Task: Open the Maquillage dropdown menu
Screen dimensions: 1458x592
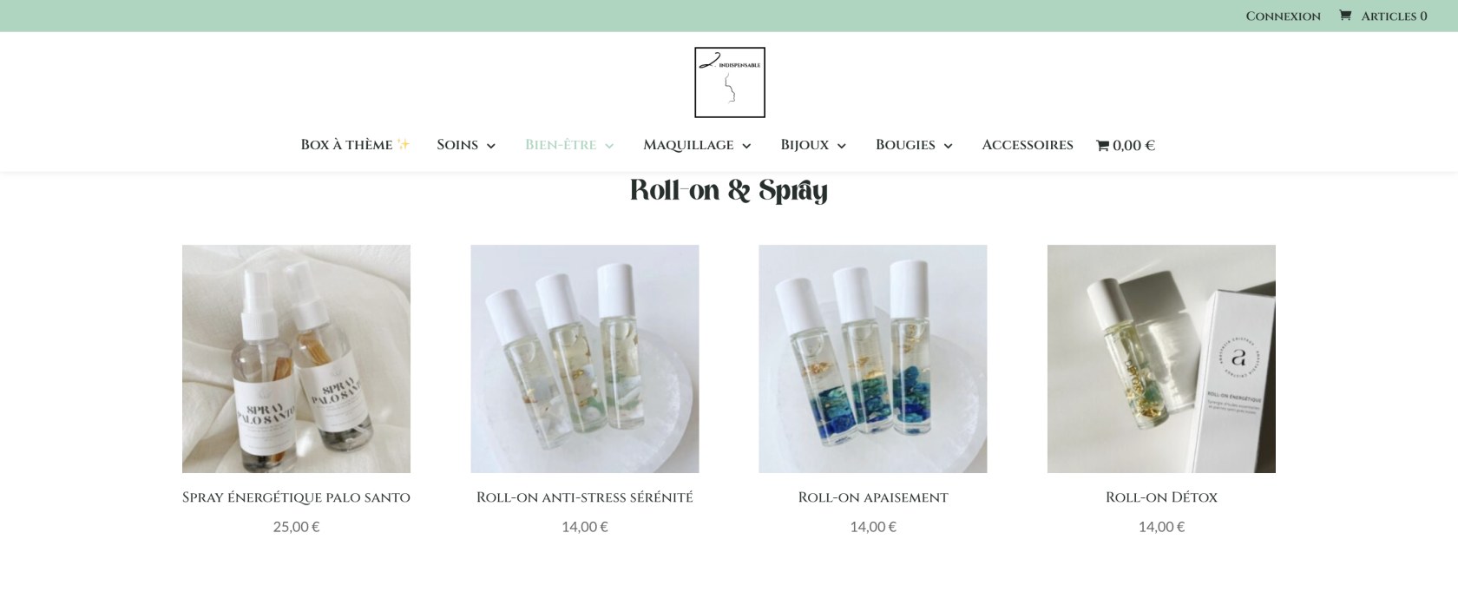Action: tap(697, 145)
